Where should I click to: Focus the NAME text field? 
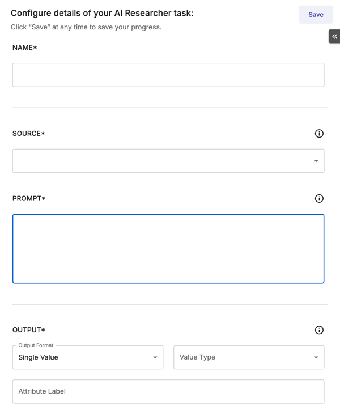pos(168,75)
